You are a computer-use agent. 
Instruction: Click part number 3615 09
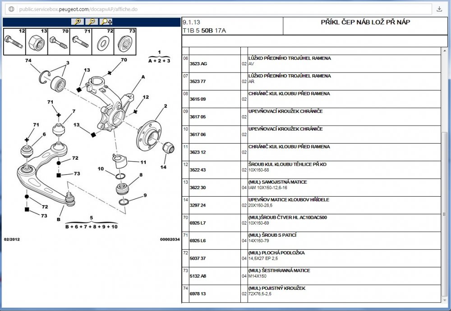pos(198,99)
